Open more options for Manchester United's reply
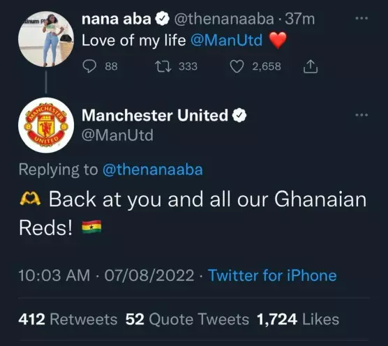The width and height of the screenshot is (388, 346). [361, 115]
